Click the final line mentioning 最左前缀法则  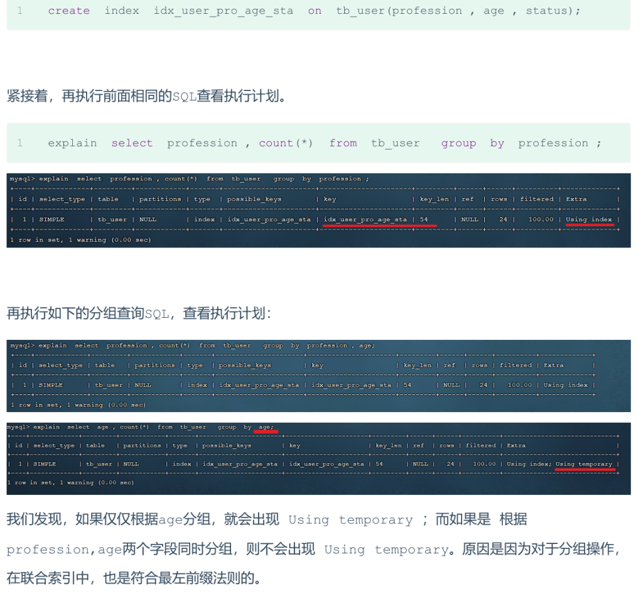coord(134,579)
